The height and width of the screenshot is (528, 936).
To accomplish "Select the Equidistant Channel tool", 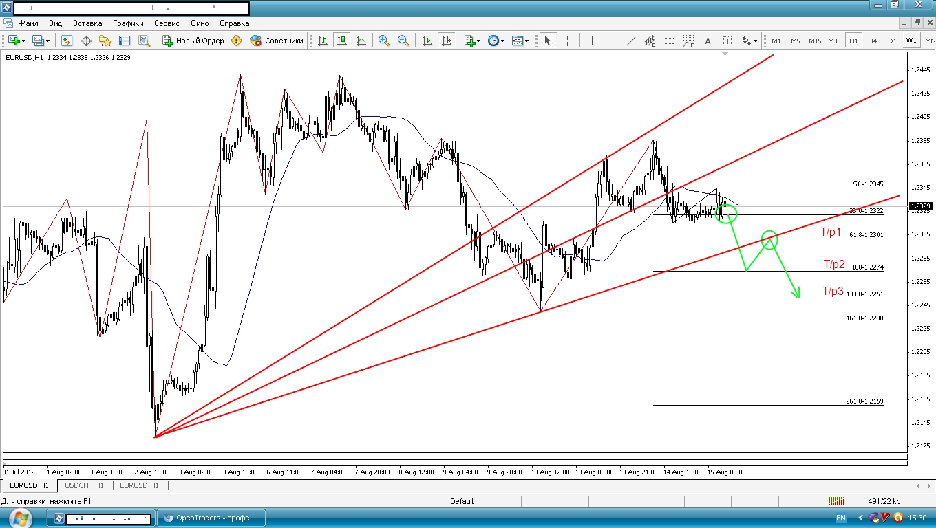I will (x=650, y=41).
